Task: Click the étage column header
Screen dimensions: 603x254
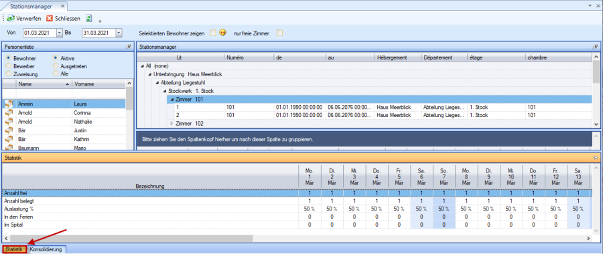Action: pos(496,57)
